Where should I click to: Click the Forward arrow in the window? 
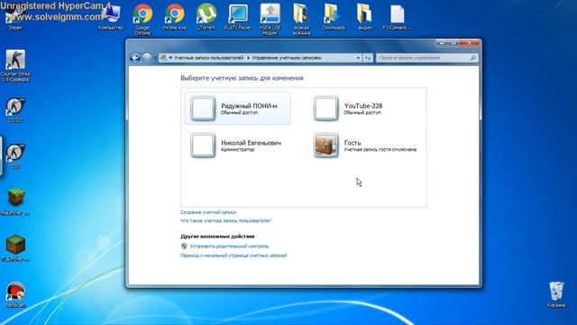[147, 58]
